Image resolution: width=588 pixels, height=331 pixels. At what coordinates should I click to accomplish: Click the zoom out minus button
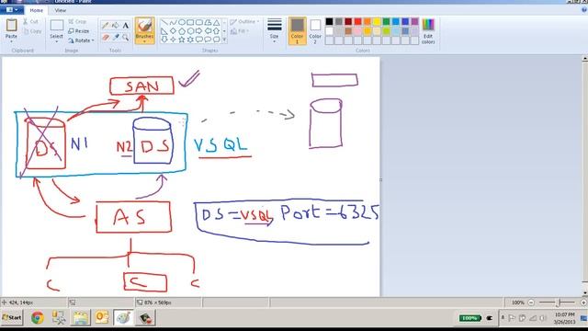pyautogui.click(x=531, y=302)
